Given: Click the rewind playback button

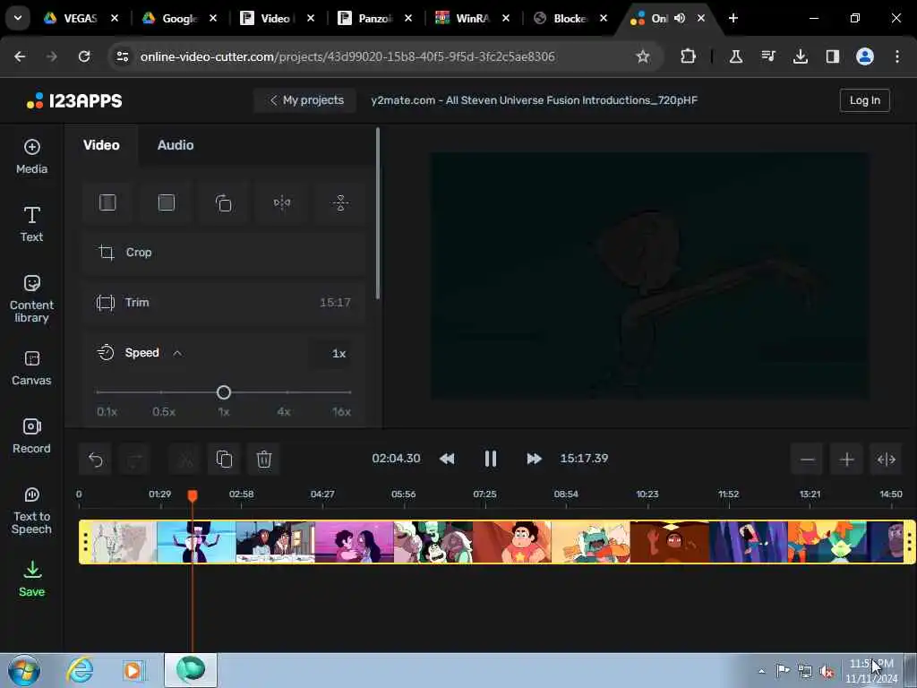Looking at the screenshot, I should point(447,459).
